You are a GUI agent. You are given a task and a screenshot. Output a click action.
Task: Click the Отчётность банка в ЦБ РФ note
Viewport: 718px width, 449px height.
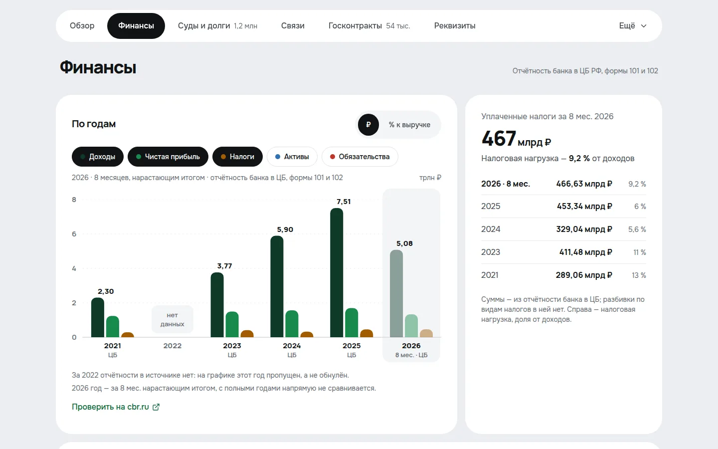click(585, 71)
